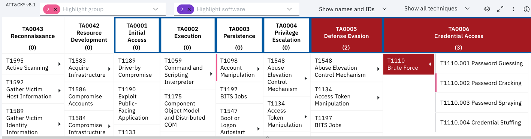Image resolution: width=531 pixels, height=139 pixels.
Task: Click T1189 Drive-by Compromise technique
Action: (137, 68)
